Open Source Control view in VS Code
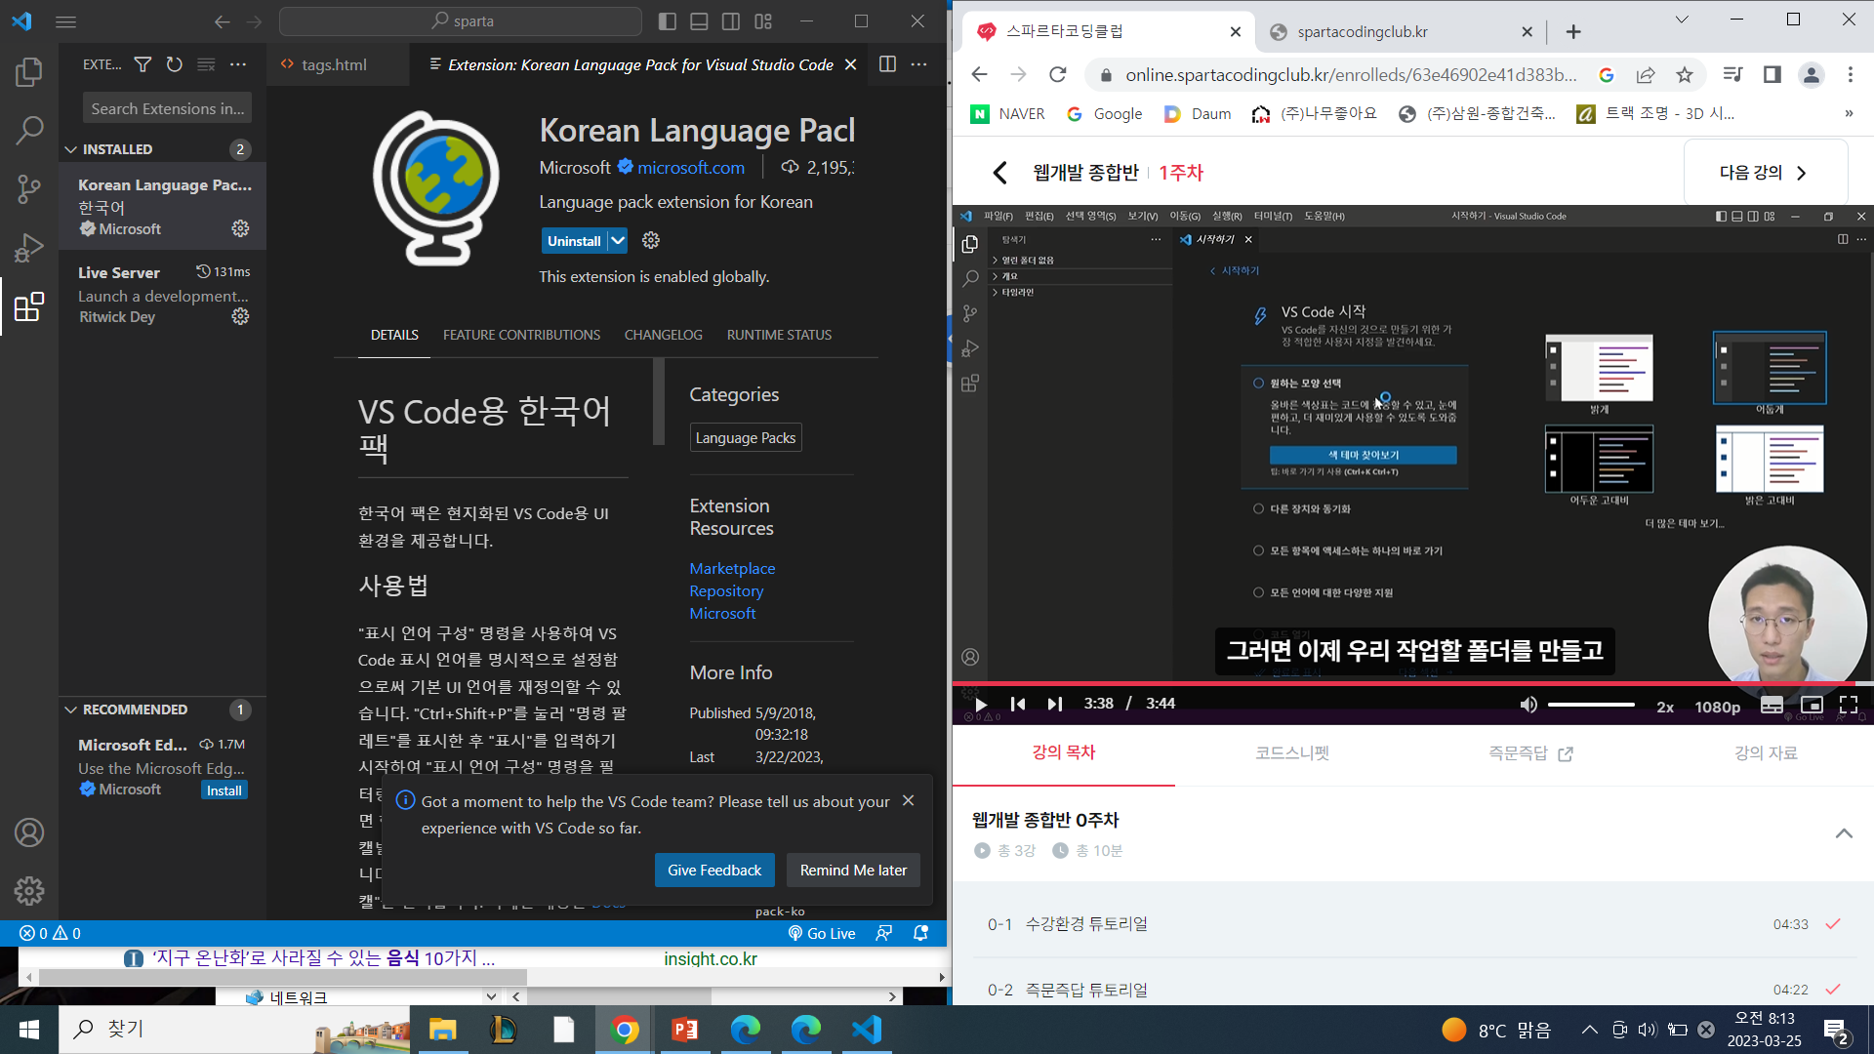This screenshot has width=1874, height=1054. 29,188
